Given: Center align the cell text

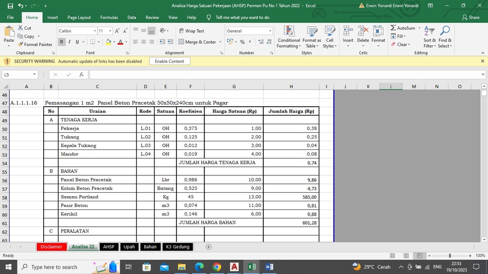Looking at the screenshot, I should [x=143, y=42].
